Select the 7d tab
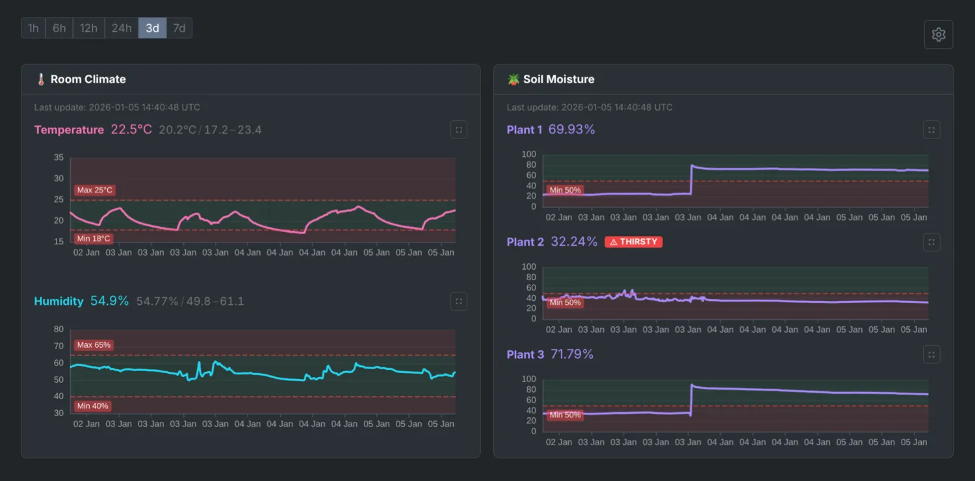Viewport: 975px width, 481px height. [179, 28]
